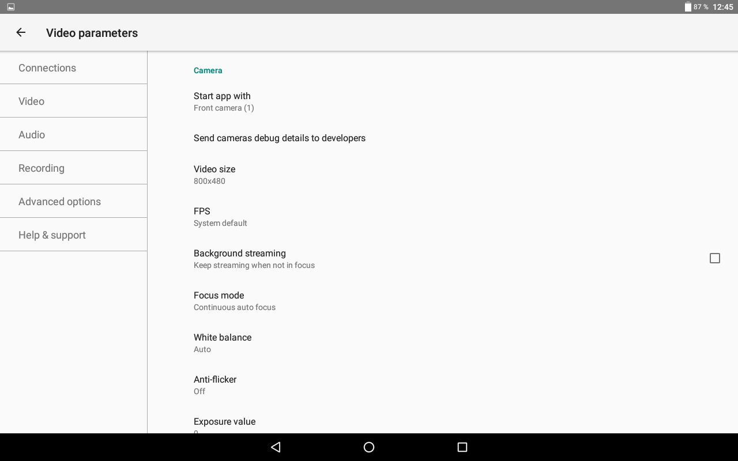Go back using the arrow icon

(x=21, y=33)
